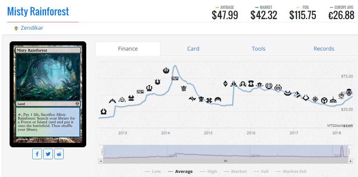This screenshot has height=177, width=358.
Task: Click the compass-shaped set icon near 2017
Action: (315, 99)
